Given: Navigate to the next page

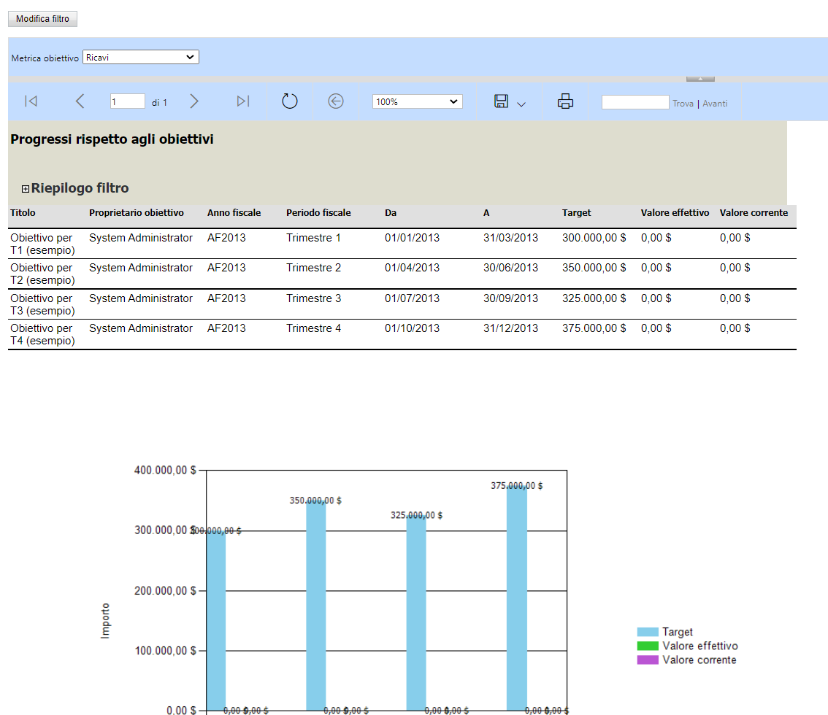Looking at the screenshot, I should point(194,101).
